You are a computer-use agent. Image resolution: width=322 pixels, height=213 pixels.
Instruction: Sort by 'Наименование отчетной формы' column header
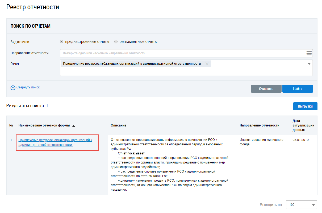(44, 125)
